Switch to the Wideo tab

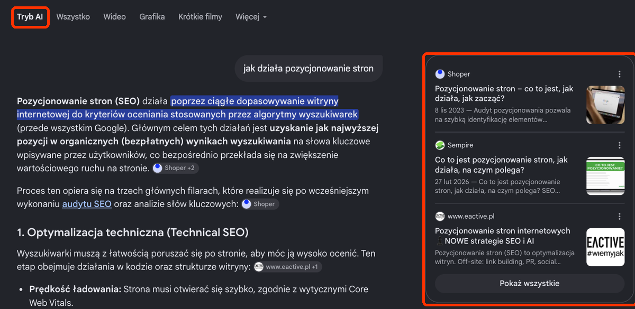click(114, 17)
